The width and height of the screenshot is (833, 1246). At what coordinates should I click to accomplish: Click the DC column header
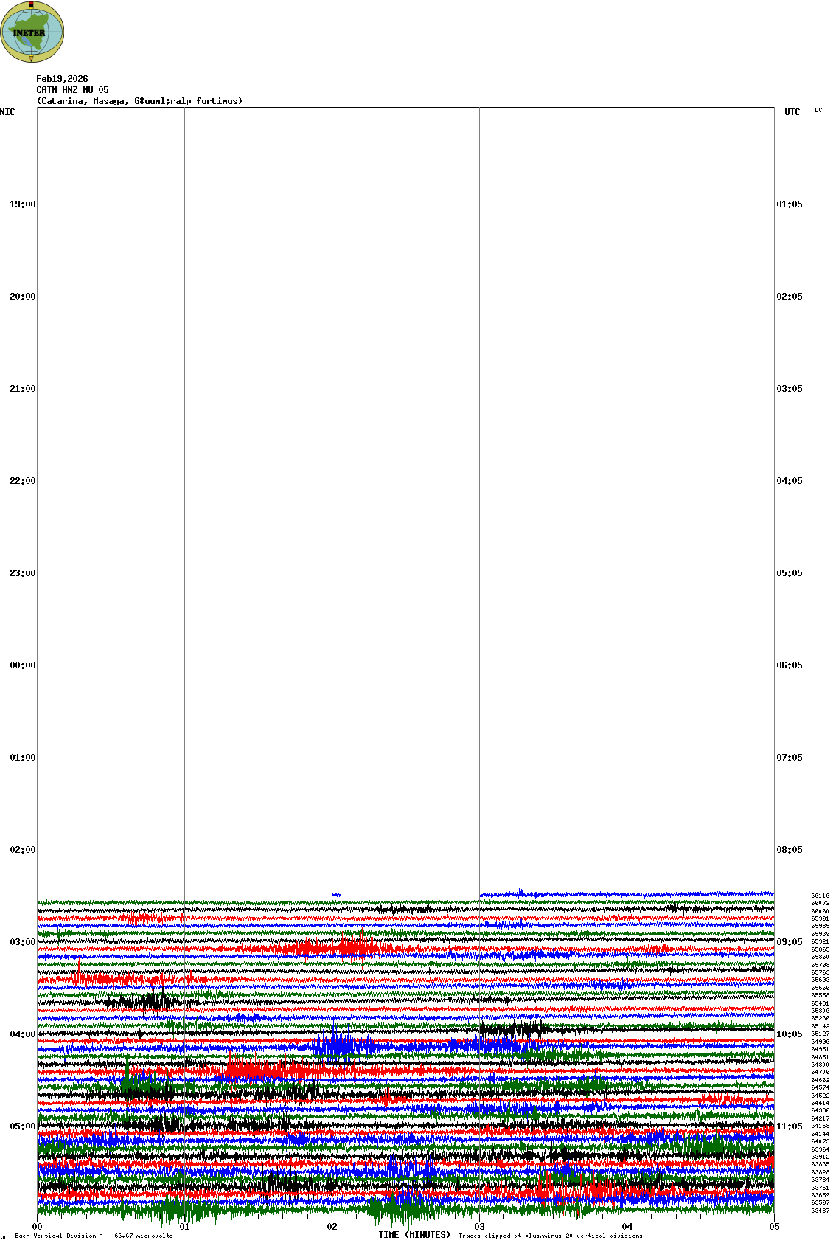(x=818, y=111)
